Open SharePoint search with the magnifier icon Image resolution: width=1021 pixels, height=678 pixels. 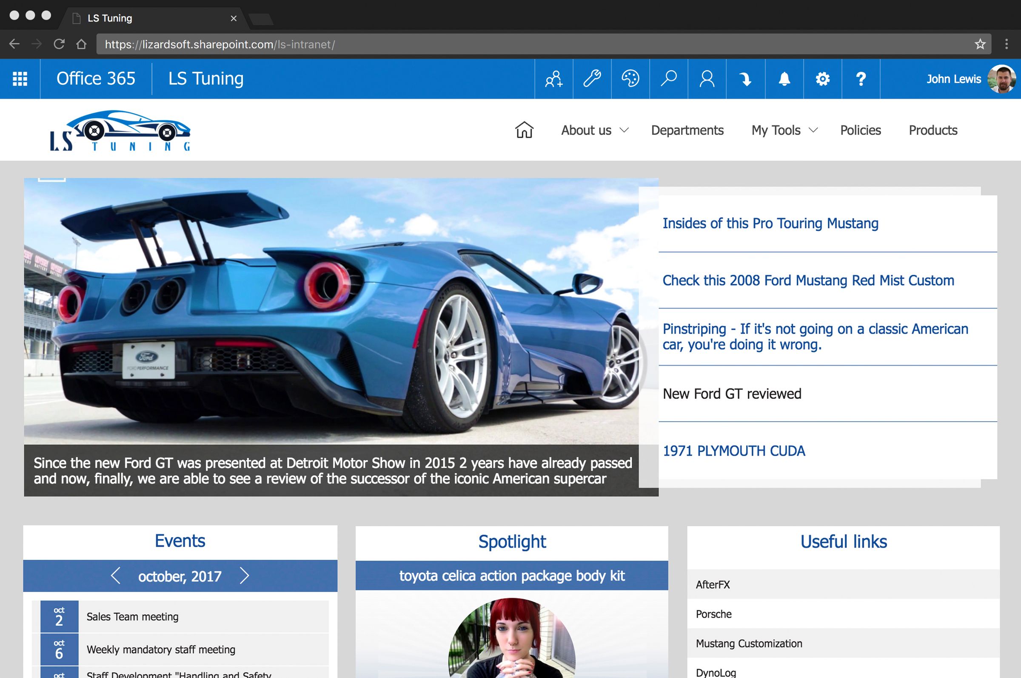click(668, 79)
